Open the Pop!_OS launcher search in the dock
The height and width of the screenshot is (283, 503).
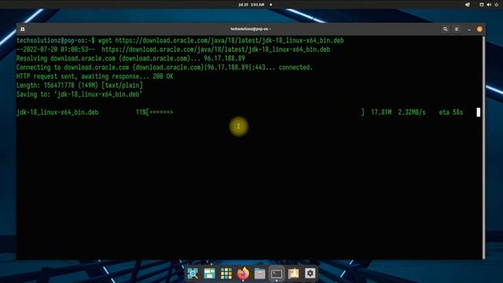pyautogui.click(x=193, y=274)
